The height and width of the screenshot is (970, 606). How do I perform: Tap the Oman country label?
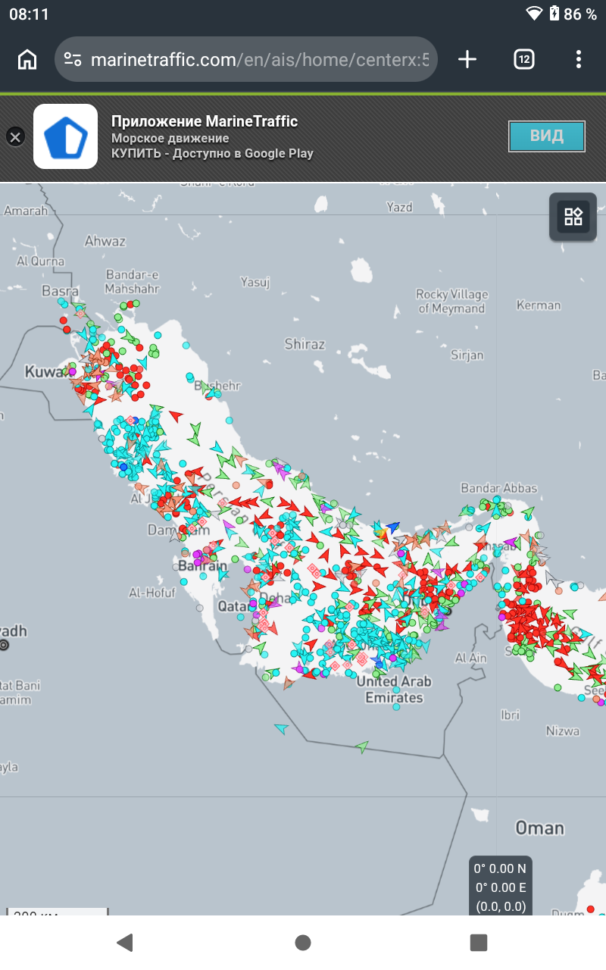point(540,828)
